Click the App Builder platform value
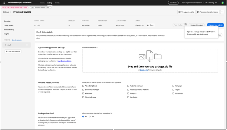Viewport: 227px width, 130px height. click(x=86, y=25)
